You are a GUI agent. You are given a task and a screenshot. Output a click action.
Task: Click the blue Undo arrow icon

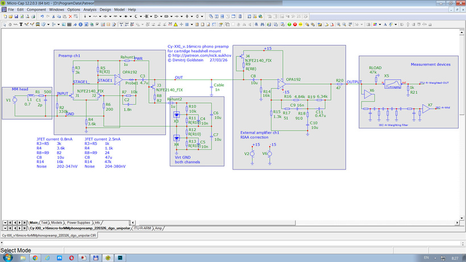click(x=42, y=16)
